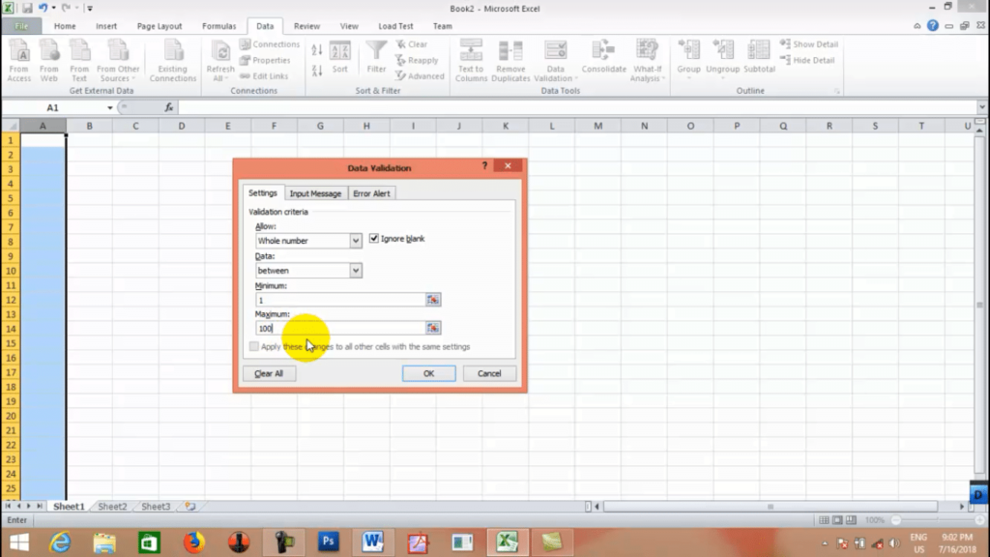Click OK in Data Validation dialog
This screenshot has width=990, height=557.
(x=428, y=373)
